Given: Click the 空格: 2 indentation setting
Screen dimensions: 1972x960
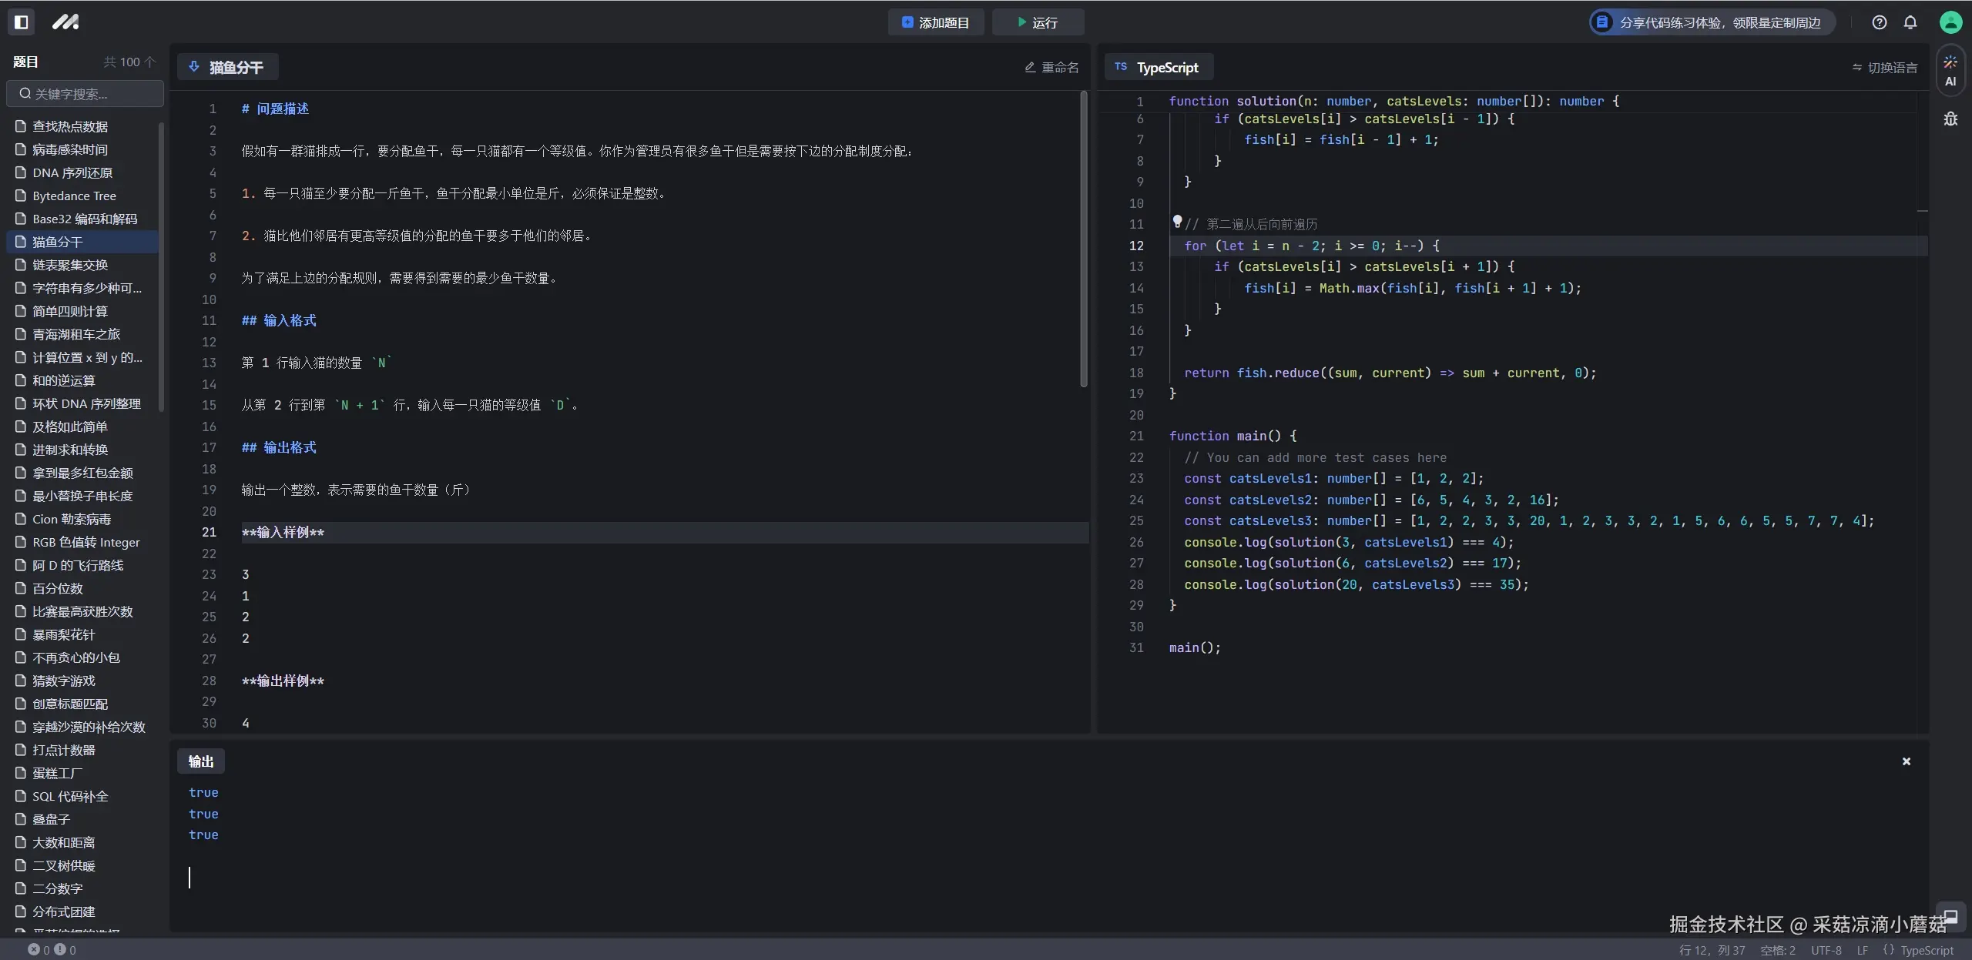Looking at the screenshot, I should [1777, 950].
